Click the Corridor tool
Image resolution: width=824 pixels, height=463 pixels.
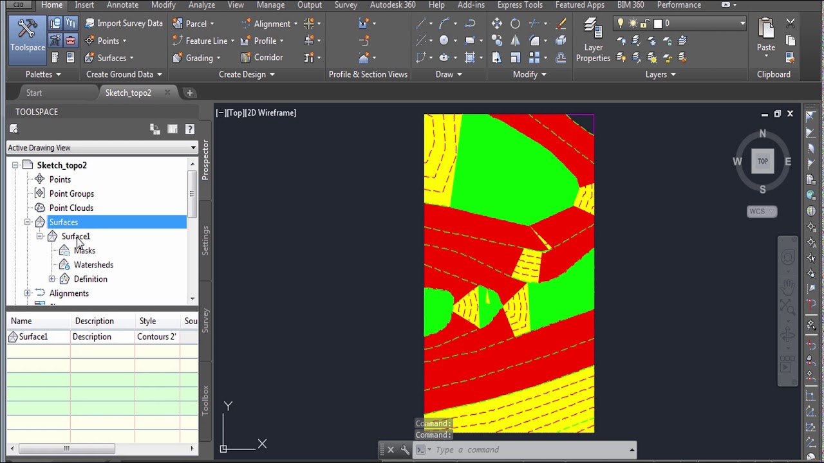click(x=262, y=57)
